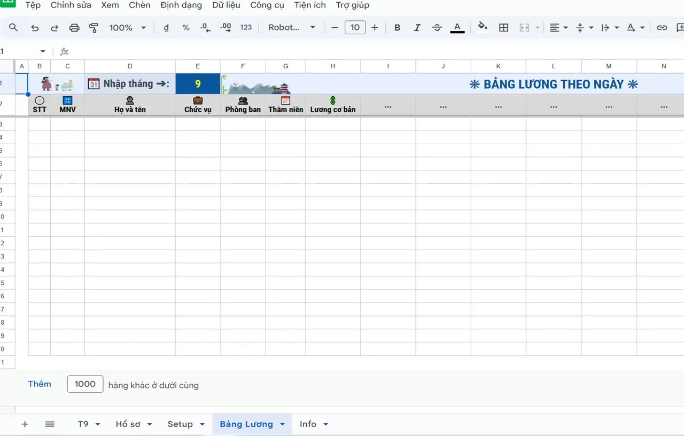
Task: Open the fill color bucket picker
Action: (483, 27)
